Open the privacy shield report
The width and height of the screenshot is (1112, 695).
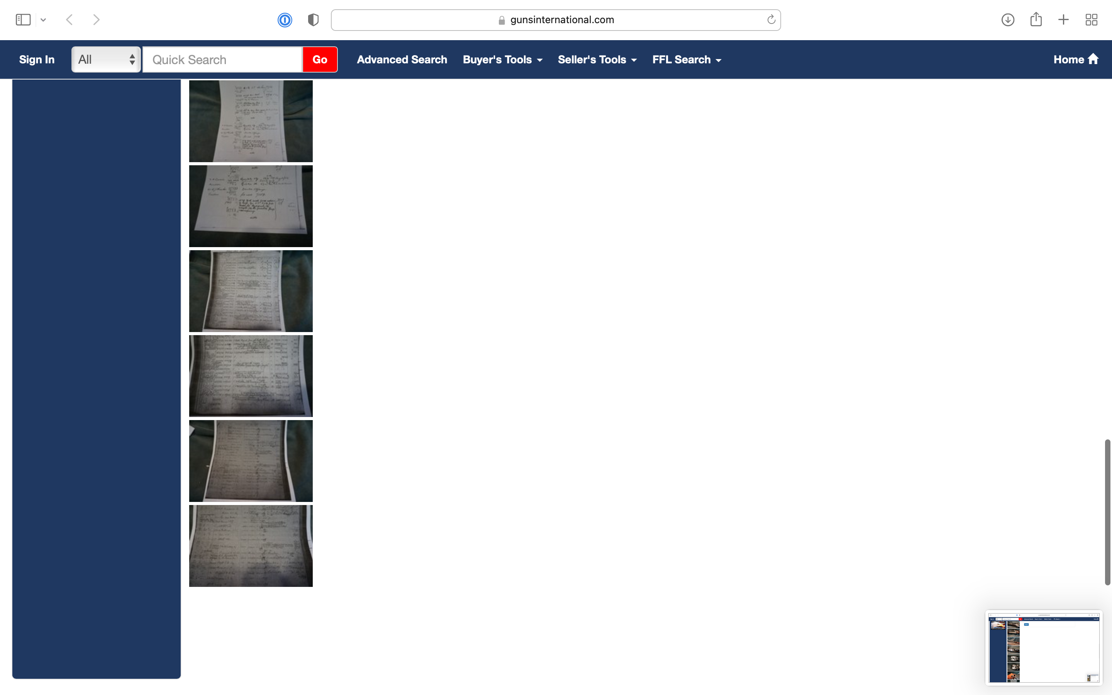[314, 20]
